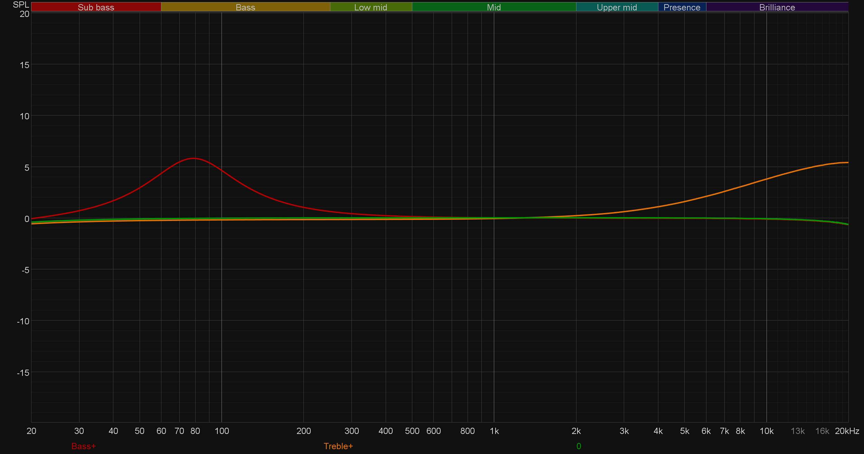The image size is (864, 454).
Task: Toggle the red Bass+ legend entry
Action: pos(84,446)
